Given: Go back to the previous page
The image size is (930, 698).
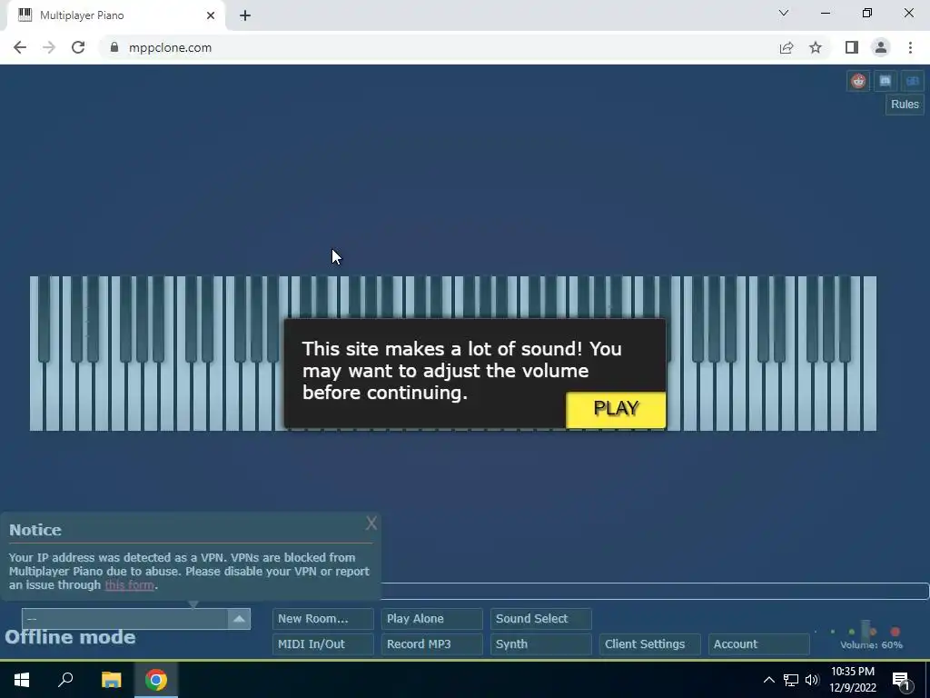Looking at the screenshot, I should pos(20,47).
